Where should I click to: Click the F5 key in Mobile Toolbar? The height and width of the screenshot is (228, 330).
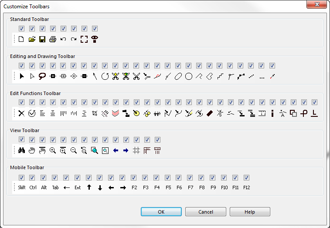click(168, 187)
